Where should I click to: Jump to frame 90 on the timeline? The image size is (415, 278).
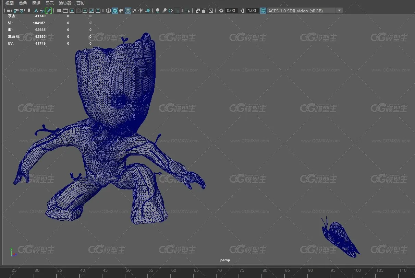310,270
